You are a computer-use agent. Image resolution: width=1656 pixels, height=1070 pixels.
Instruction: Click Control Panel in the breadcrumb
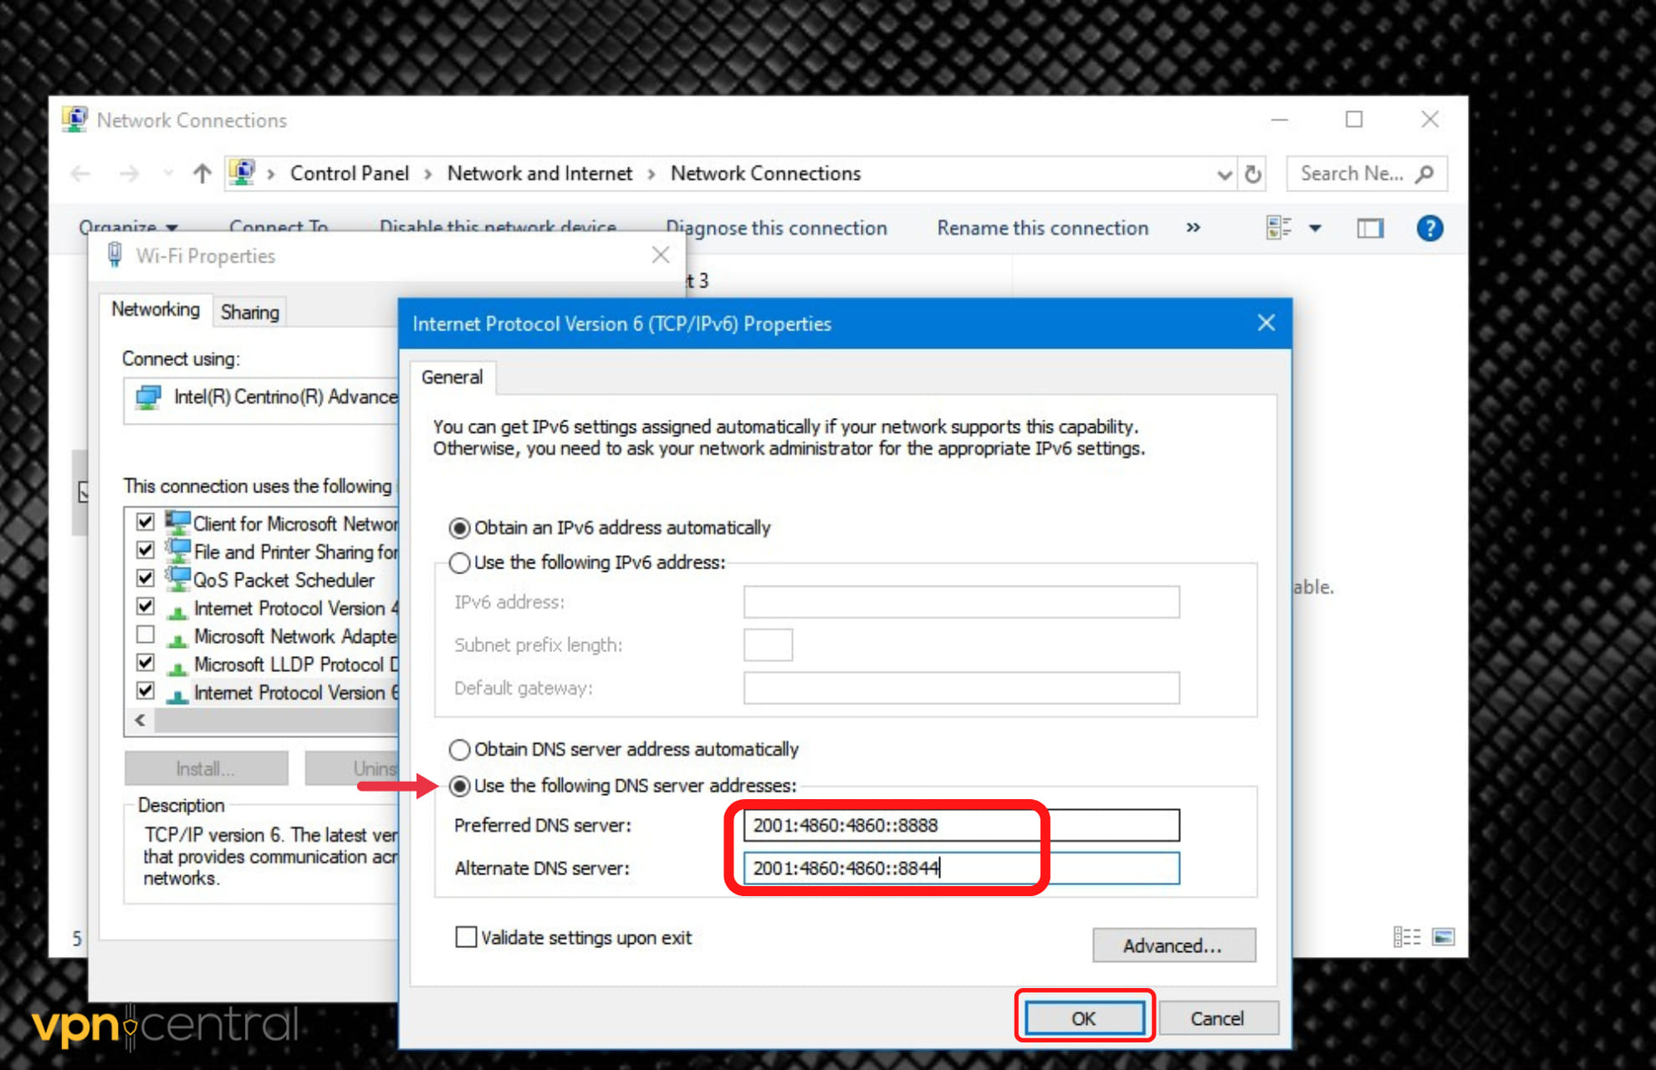point(349,173)
